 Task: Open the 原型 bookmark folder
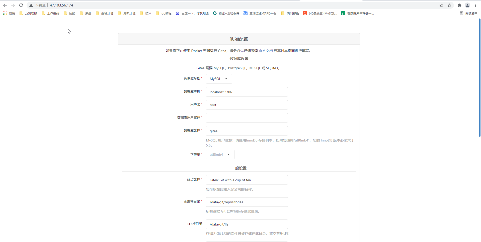[x=86, y=13]
